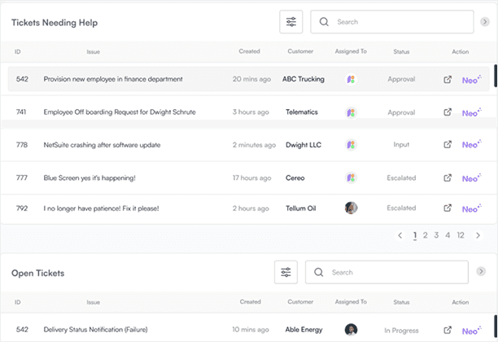
Task: Jump to page 12 in pagination
Action: pyautogui.click(x=461, y=235)
